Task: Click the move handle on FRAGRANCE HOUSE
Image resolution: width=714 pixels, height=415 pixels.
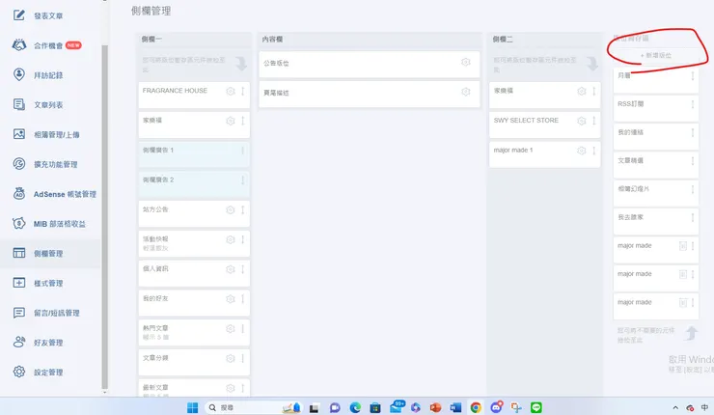Action: click(243, 91)
